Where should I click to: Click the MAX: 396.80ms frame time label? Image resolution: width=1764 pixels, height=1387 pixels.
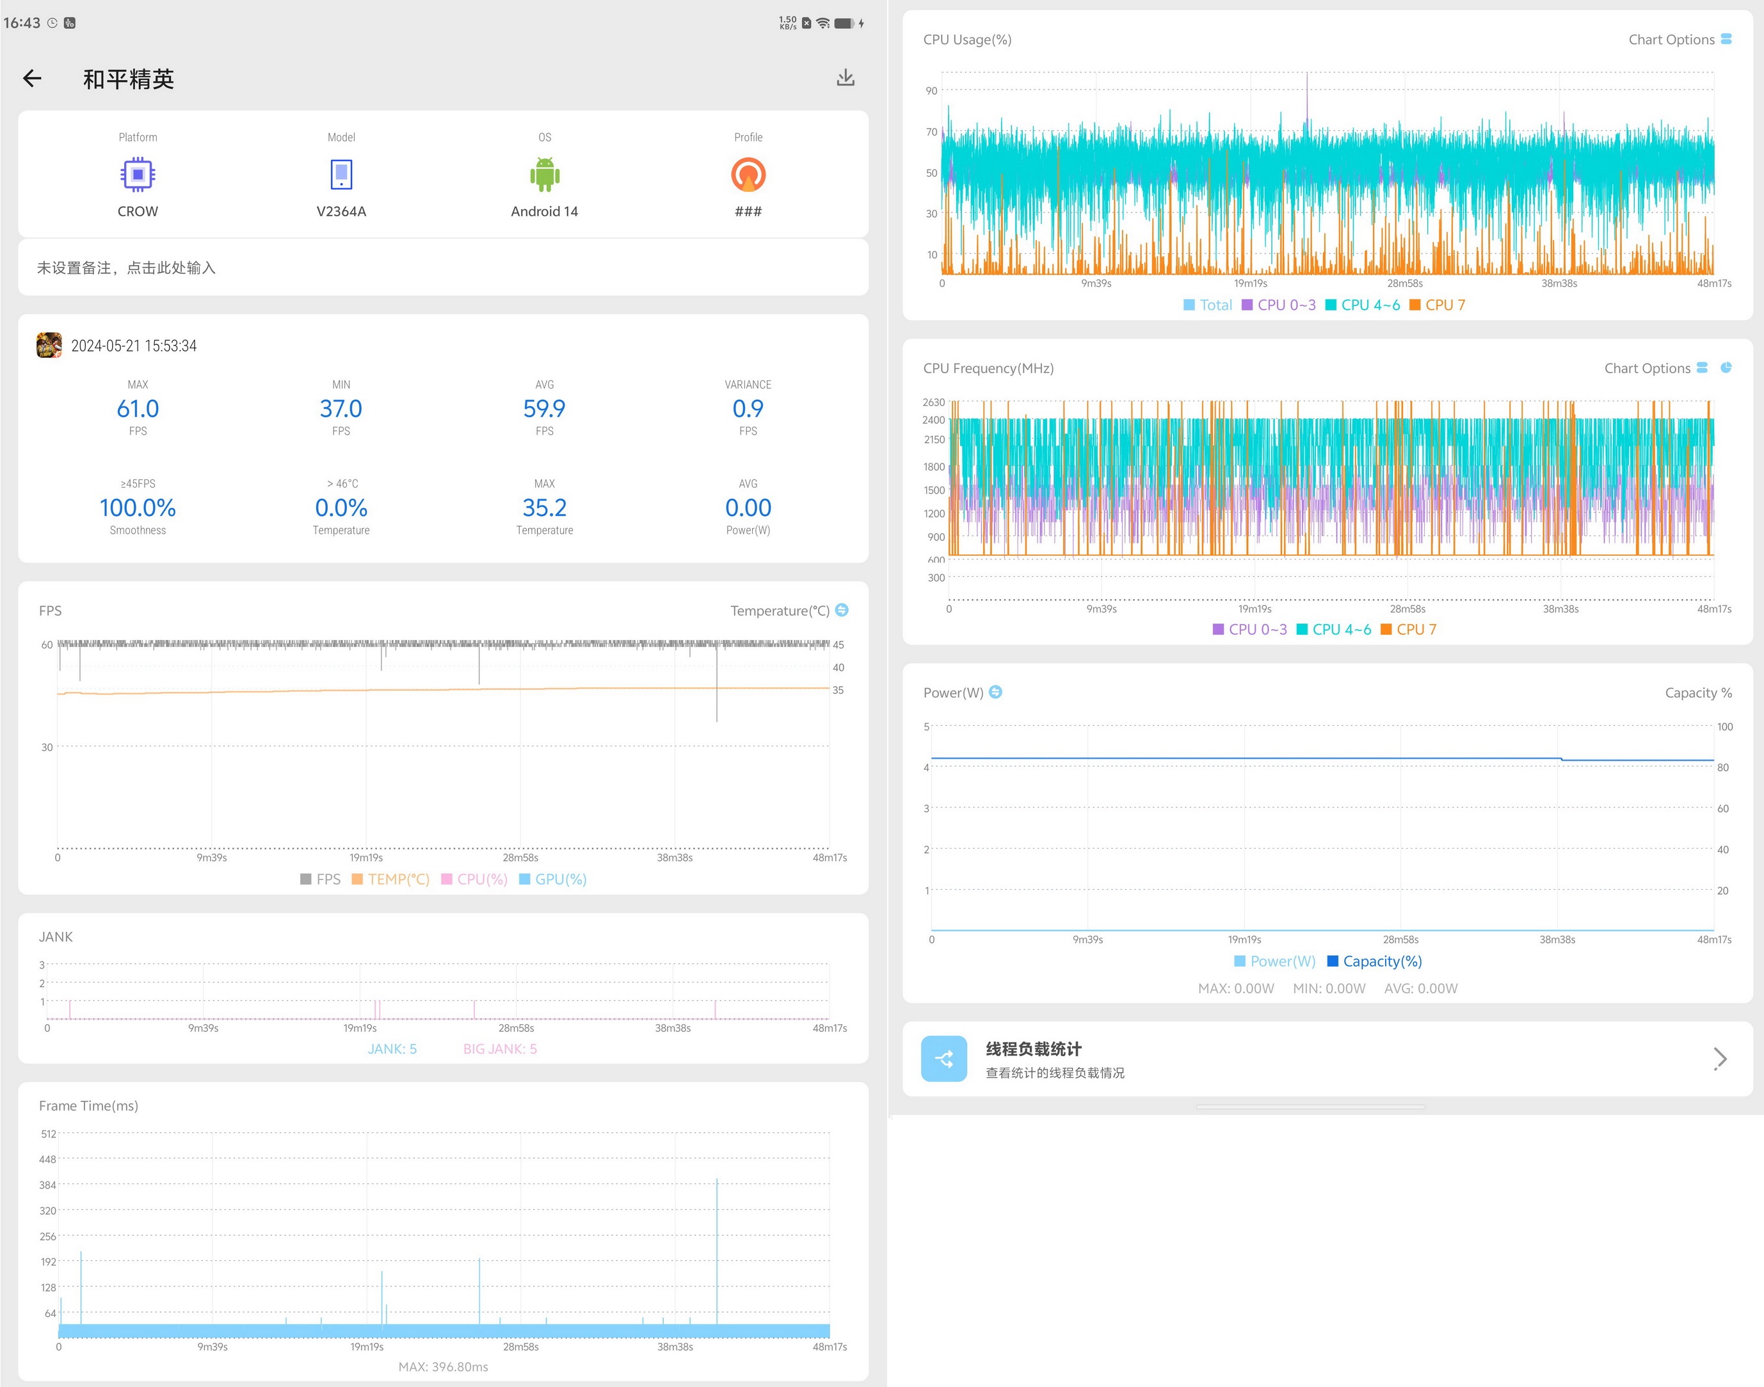[444, 1367]
